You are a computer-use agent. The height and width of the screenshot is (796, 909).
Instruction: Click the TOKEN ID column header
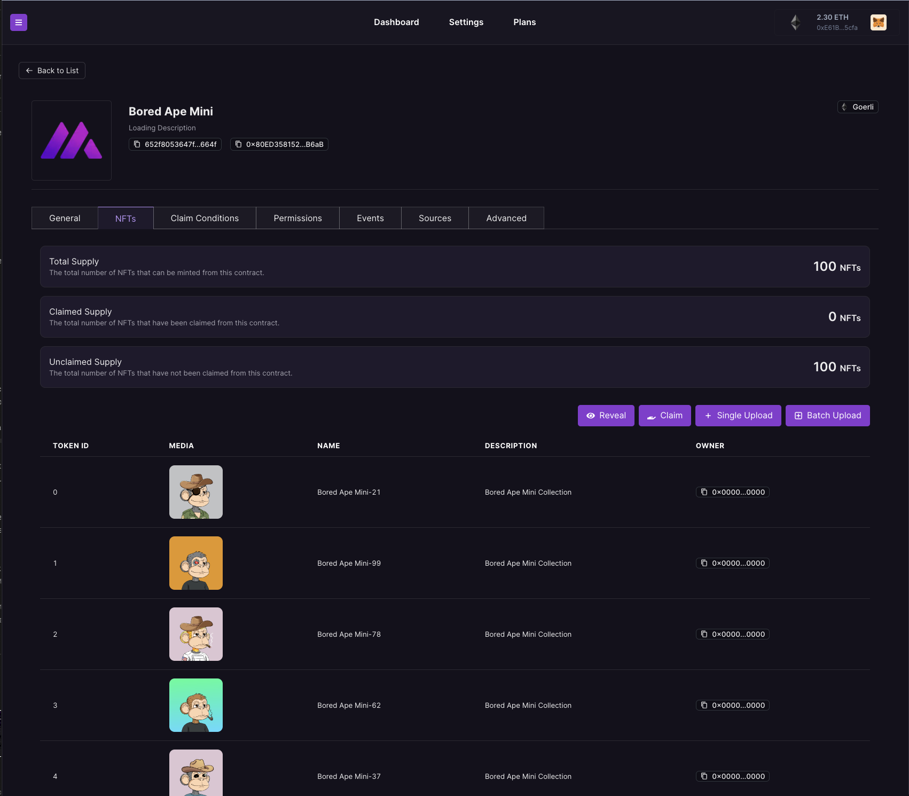[70, 446]
